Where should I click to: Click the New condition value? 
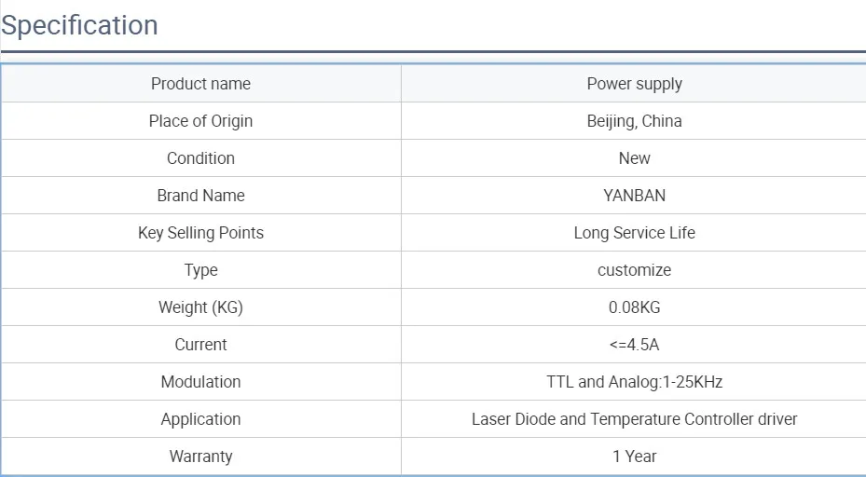point(634,157)
